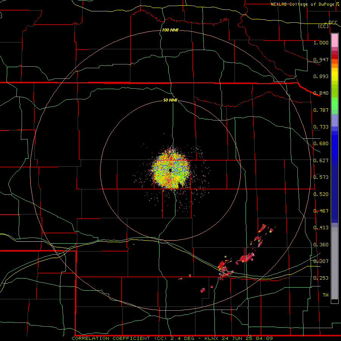This screenshot has width=341, height=341.
Task: Click the large magenta echo southeast of radar
Action: 246,258
